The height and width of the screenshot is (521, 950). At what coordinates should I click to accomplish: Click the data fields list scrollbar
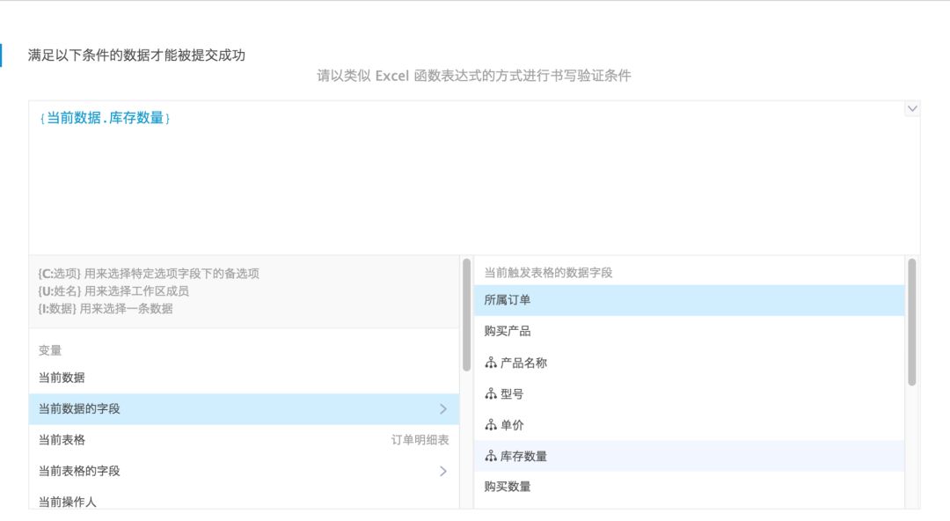pos(911,321)
